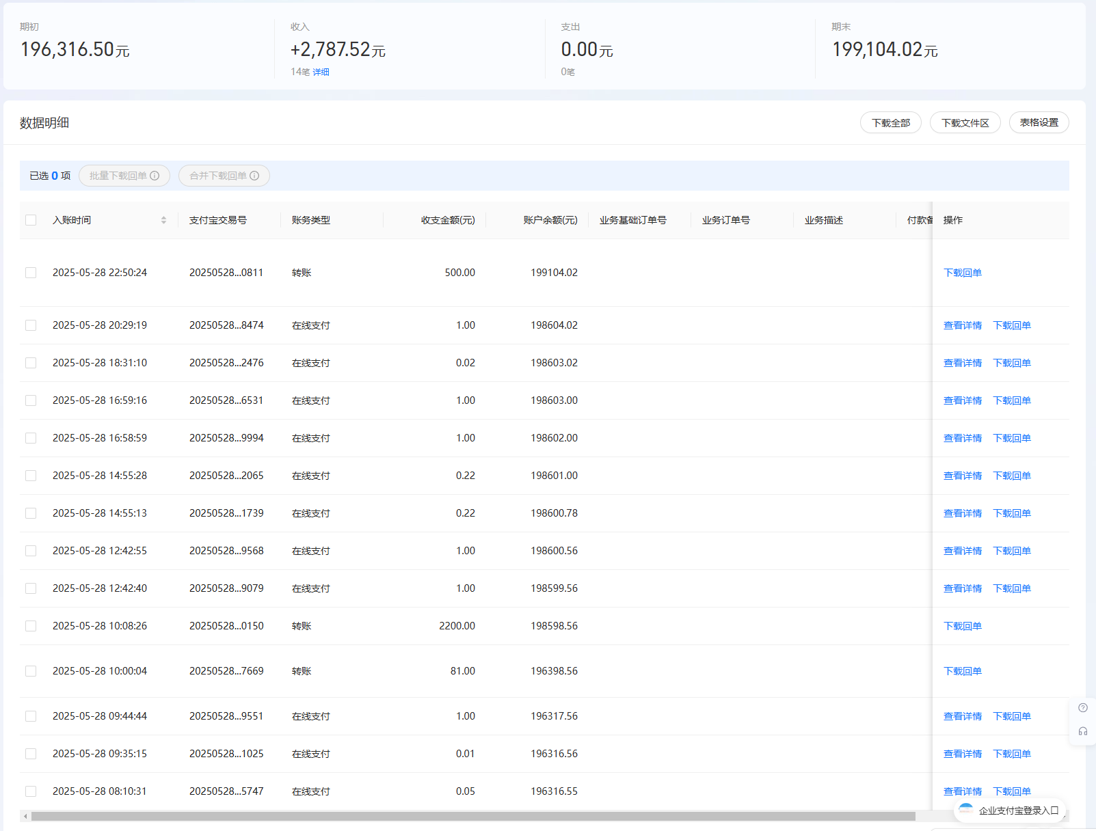Click 下载回单 for the 2200.00 transfer row
The height and width of the screenshot is (831, 1096).
(963, 626)
